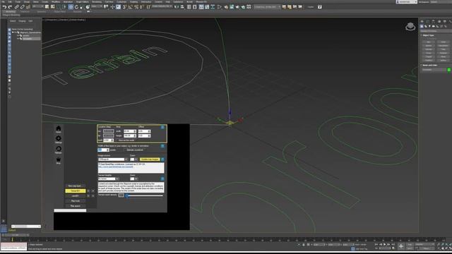
Task: Activate the Select and Link tool
Action: [x=17, y=7]
